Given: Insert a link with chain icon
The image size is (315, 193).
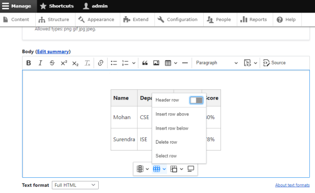Looking at the screenshot, I should (x=100, y=63).
